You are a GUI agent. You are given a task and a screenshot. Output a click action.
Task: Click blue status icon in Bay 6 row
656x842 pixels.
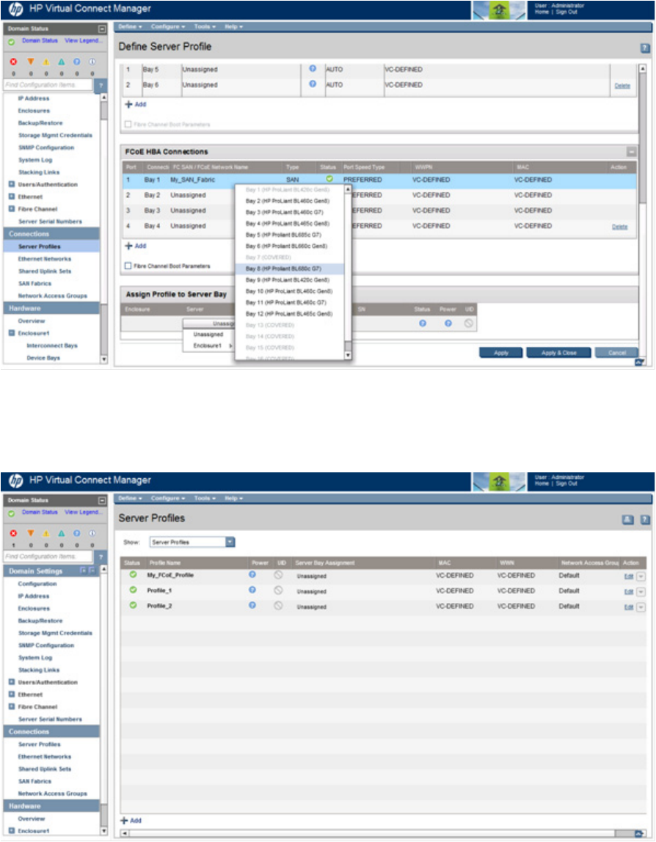[x=313, y=84]
